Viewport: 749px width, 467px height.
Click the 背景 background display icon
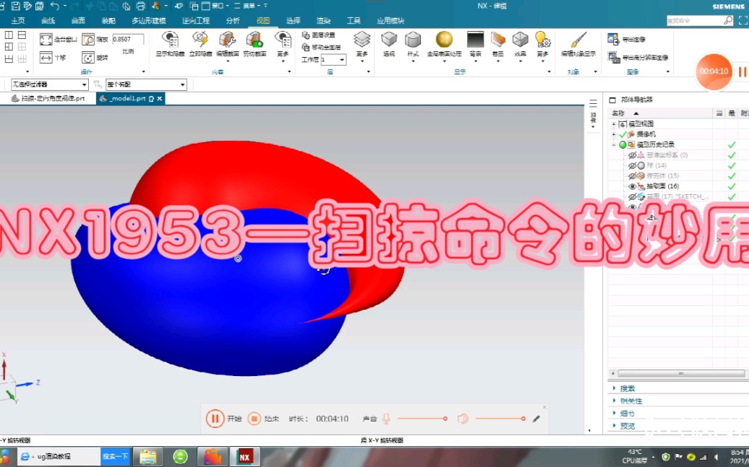coord(475,42)
